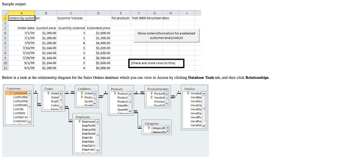343x161 pixels.
Task: Click the VendorID key icon in ProductVendors table
Action: pos(152,98)
